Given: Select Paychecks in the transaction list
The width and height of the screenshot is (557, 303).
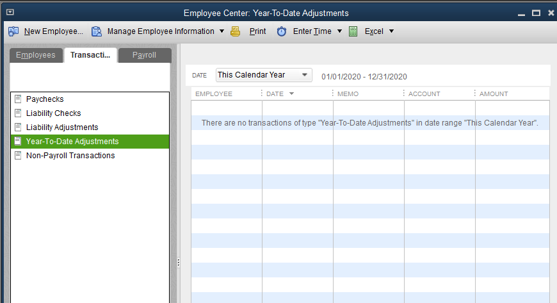Looking at the screenshot, I should click(x=90, y=99).
